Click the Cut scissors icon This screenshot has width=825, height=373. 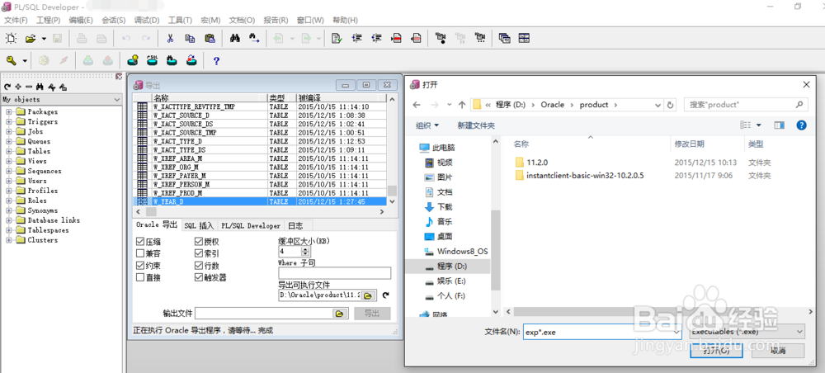click(x=170, y=39)
